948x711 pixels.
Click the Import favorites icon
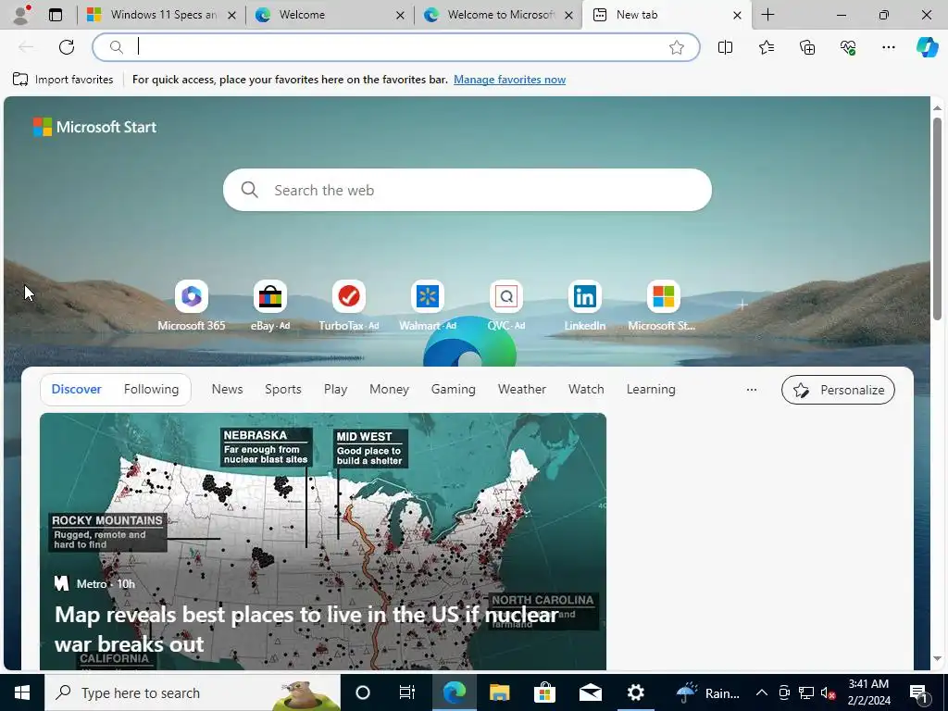[20, 80]
